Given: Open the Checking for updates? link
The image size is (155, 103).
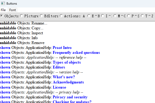Looking at the screenshot, I should click(72, 102).
